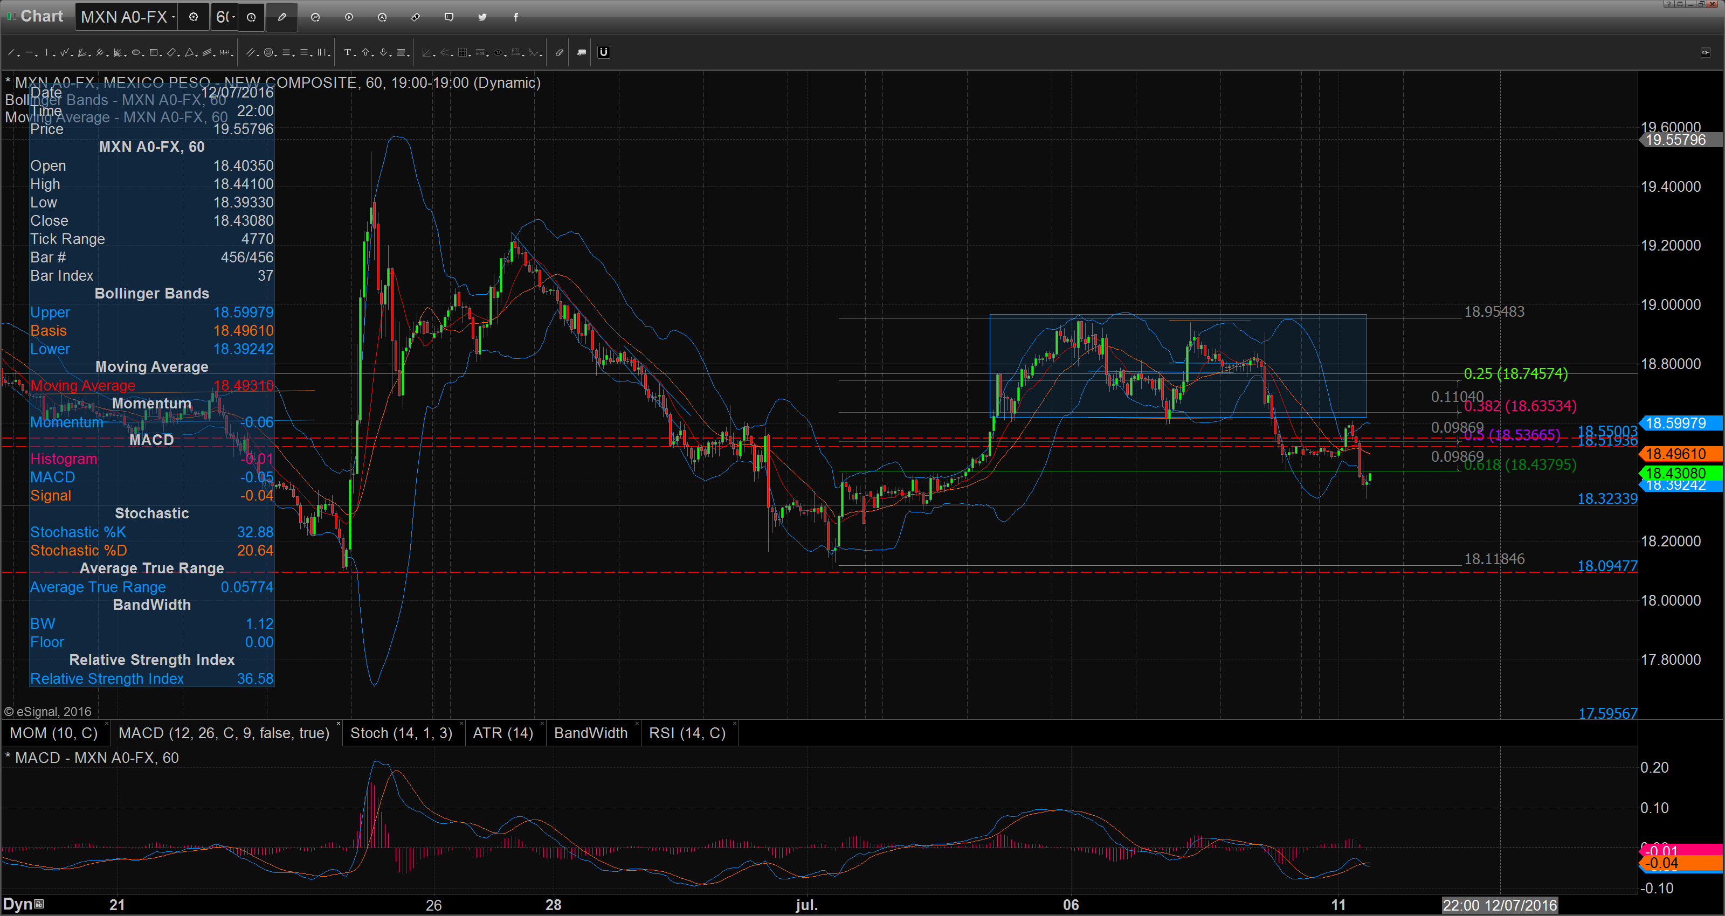Select the text annotation tool

coord(347,52)
